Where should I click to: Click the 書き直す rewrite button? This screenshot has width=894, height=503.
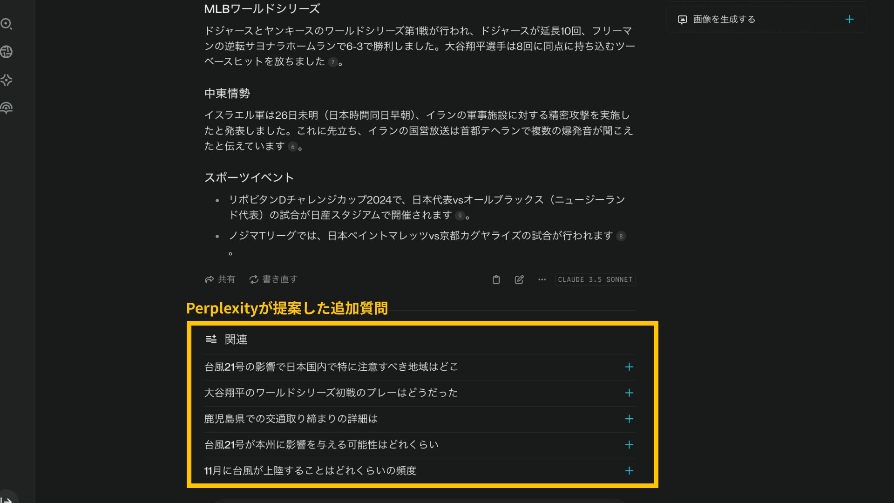[x=273, y=279]
